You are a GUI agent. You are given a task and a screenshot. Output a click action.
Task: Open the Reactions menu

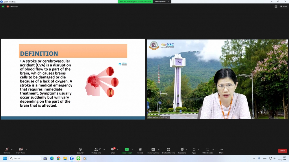click(182, 150)
